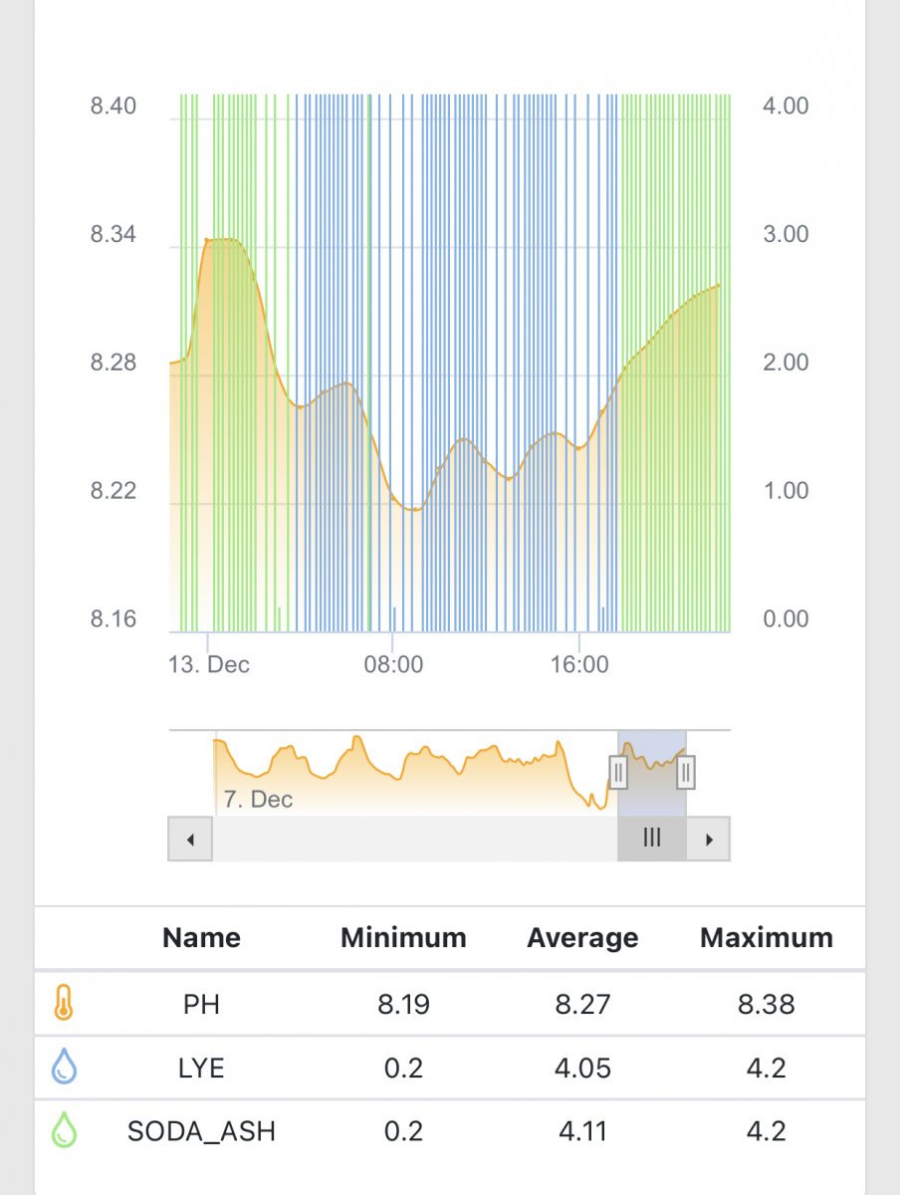
Task: Click the 08:00 time axis label
Action: [393, 664]
